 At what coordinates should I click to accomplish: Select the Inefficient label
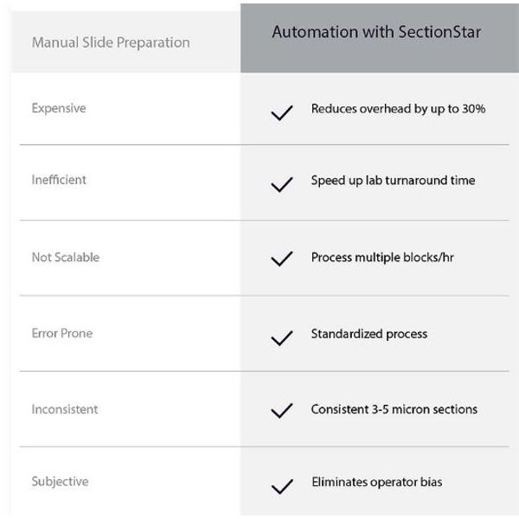(x=59, y=180)
